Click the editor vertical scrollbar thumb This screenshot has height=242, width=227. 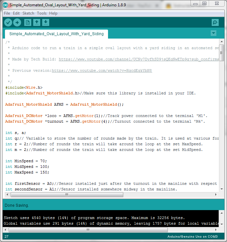click(x=222, y=53)
